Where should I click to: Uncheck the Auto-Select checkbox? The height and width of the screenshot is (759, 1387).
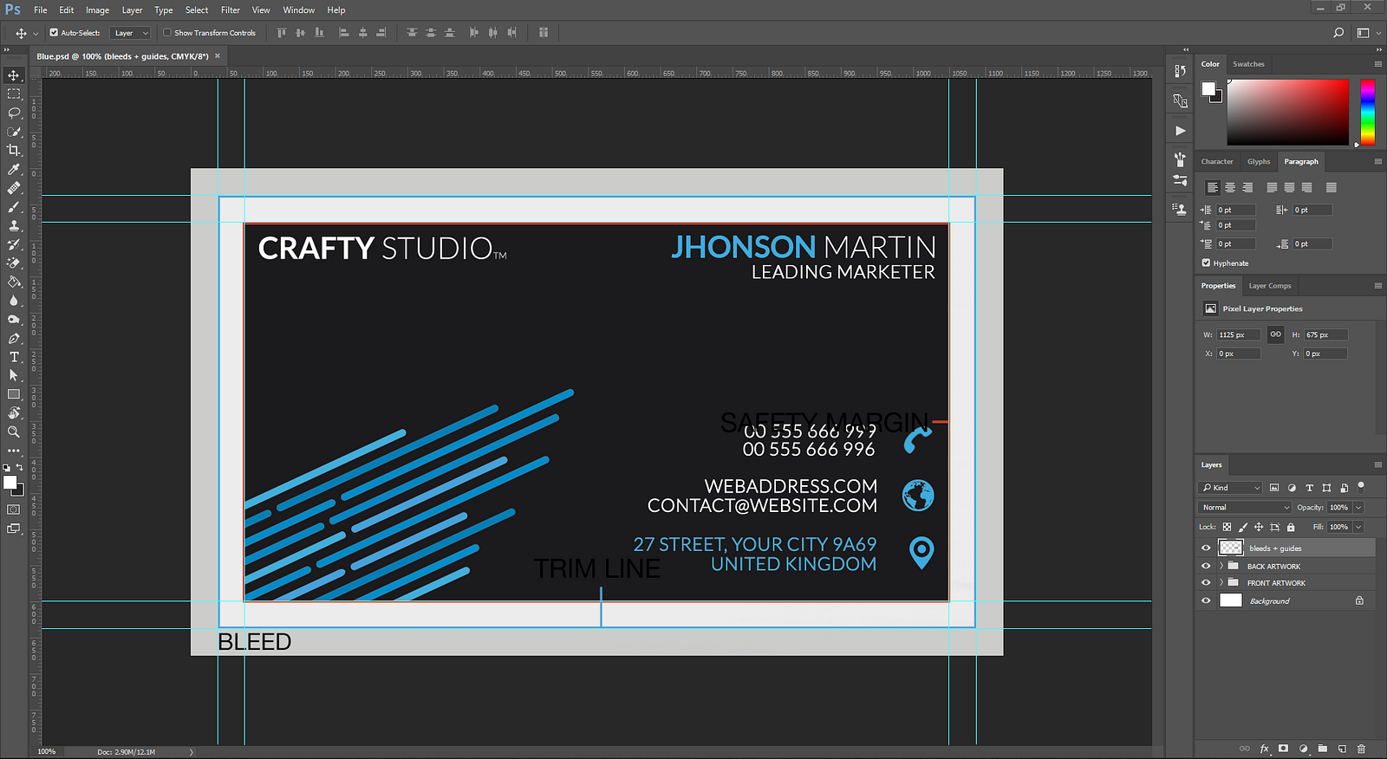(54, 33)
